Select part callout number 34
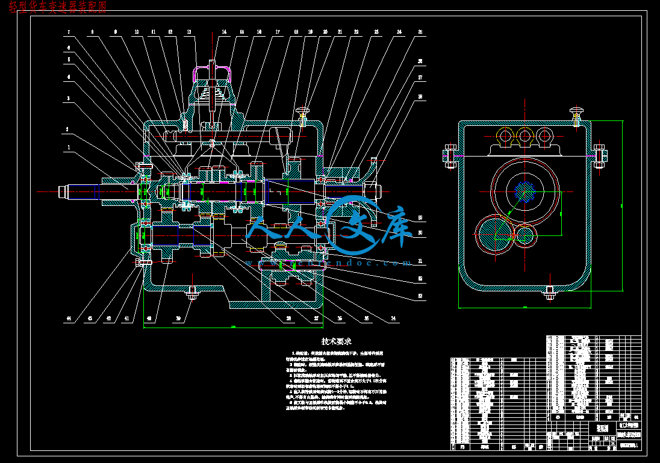Image resolution: width=660 pixels, height=463 pixels. [393, 319]
